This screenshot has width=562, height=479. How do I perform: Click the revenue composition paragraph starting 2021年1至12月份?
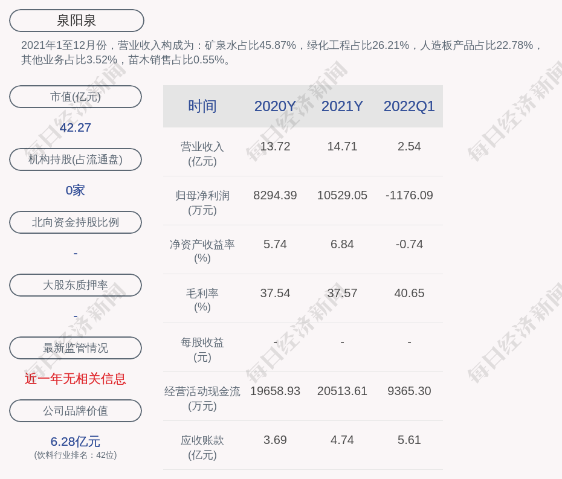click(282, 53)
